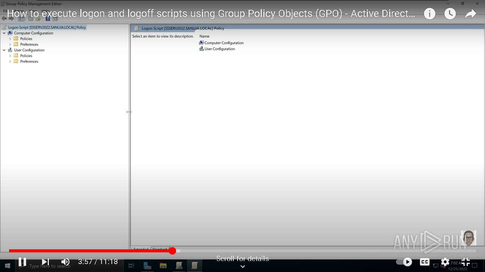Click the Export List toolbar icon
485x272 pixels.
pyautogui.click(x=38, y=19)
